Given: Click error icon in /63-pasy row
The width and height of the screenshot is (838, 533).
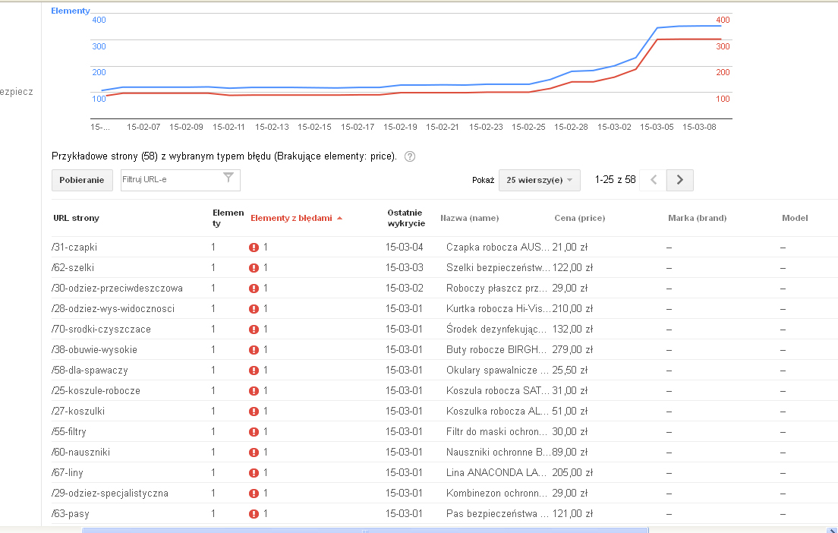Looking at the screenshot, I should [x=254, y=514].
